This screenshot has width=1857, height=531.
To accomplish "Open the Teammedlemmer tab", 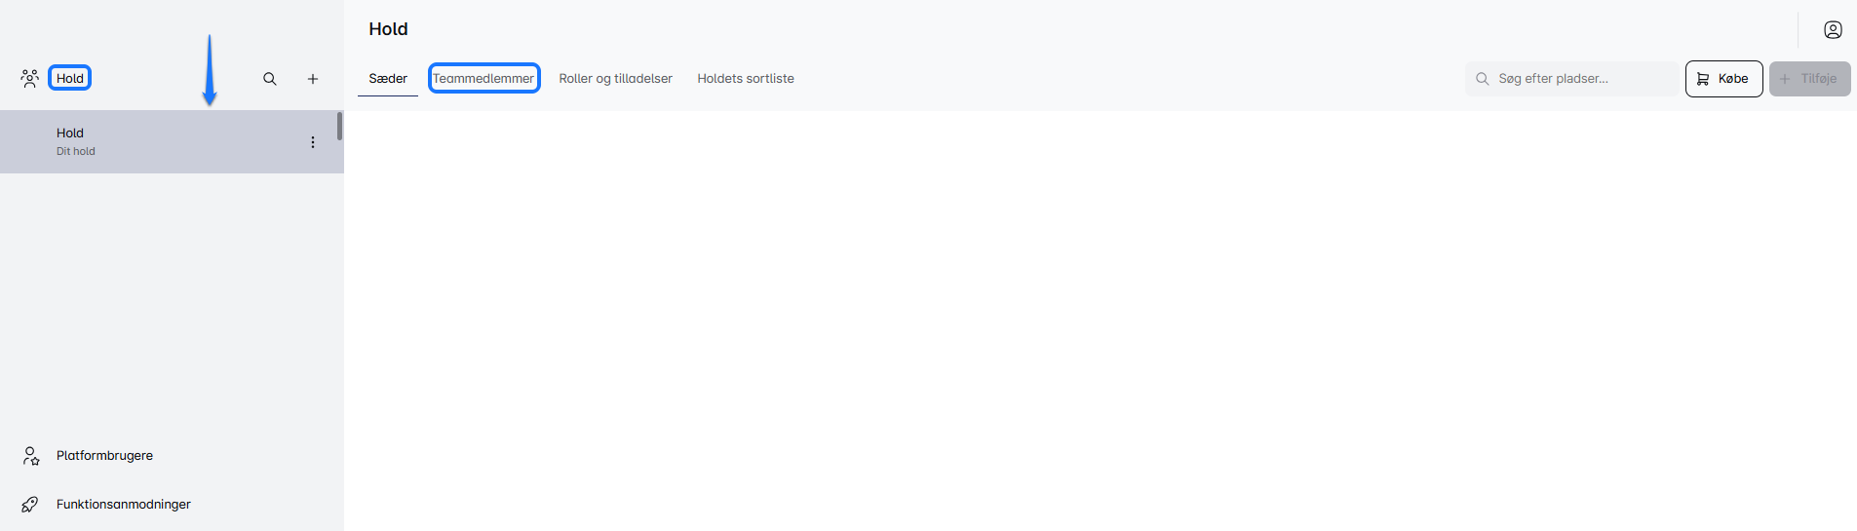I will (x=484, y=79).
